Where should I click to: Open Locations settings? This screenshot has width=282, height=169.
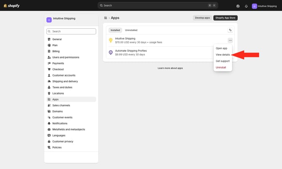tap(71, 93)
